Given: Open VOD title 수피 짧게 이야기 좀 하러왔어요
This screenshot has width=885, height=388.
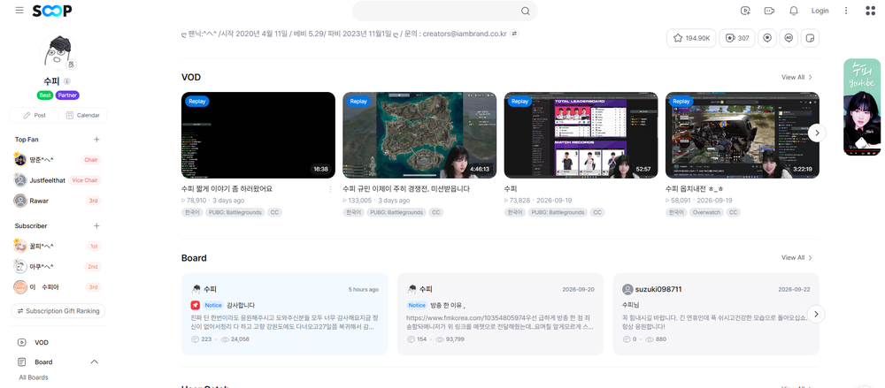Looking at the screenshot, I should click(x=227, y=189).
